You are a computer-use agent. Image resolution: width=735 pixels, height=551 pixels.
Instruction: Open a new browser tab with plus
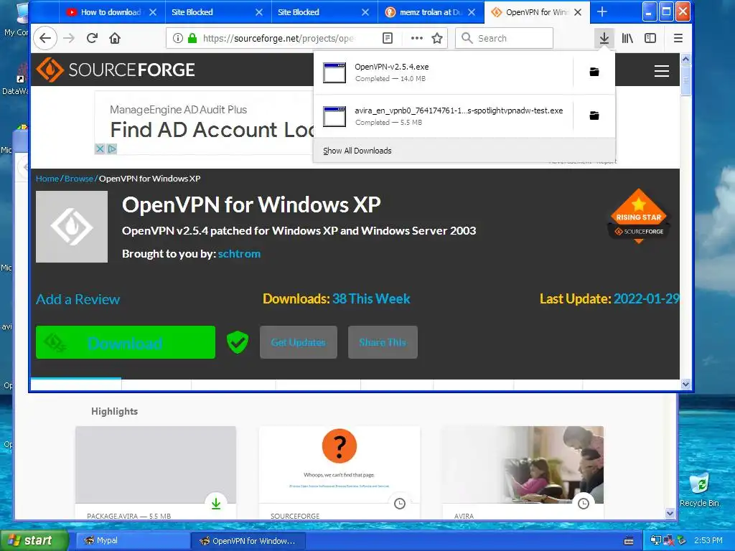(602, 12)
